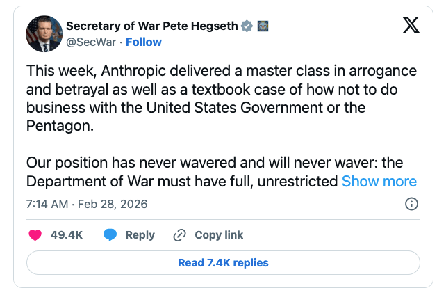The image size is (446, 295).
Task: Click the Reply text label
Action: tap(140, 235)
